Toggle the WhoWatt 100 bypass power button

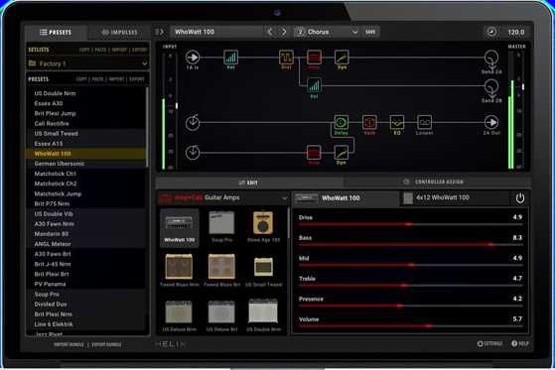(x=519, y=198)
